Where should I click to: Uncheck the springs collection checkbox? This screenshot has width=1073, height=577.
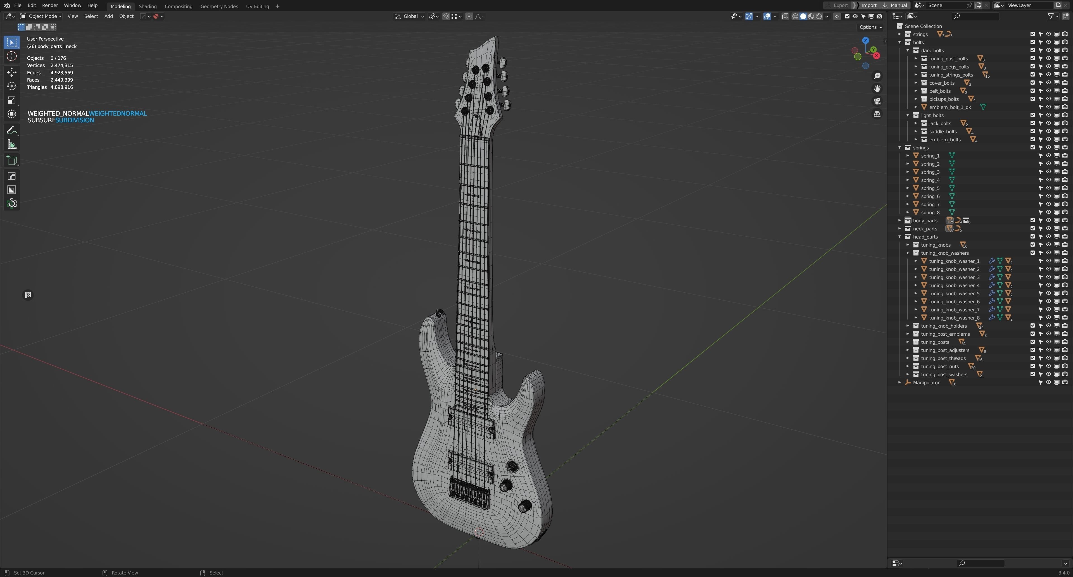[1032, 147]
